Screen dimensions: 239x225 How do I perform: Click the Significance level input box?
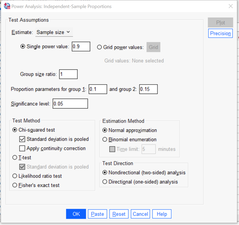click(x=70, y=104)
